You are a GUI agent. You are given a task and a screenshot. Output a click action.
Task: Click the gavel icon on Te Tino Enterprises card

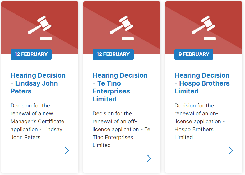click(122, 28)
